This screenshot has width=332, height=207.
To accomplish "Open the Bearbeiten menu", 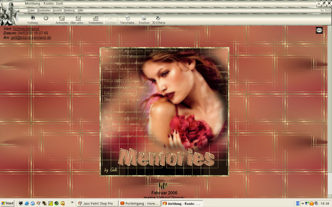I will click(x=44, y=10).
